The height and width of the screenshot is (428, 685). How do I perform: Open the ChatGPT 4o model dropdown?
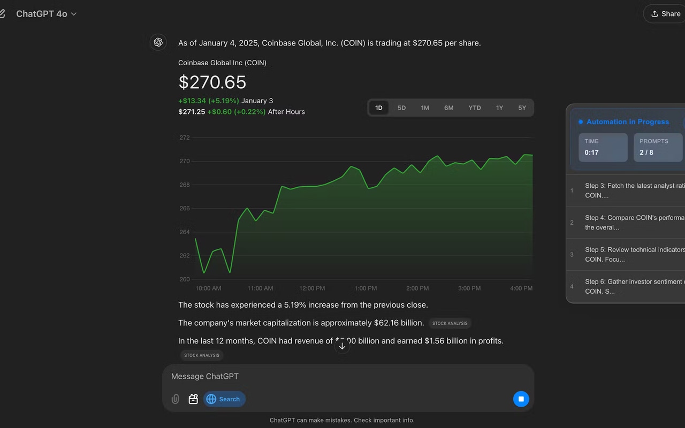click(x=47, y=14)
